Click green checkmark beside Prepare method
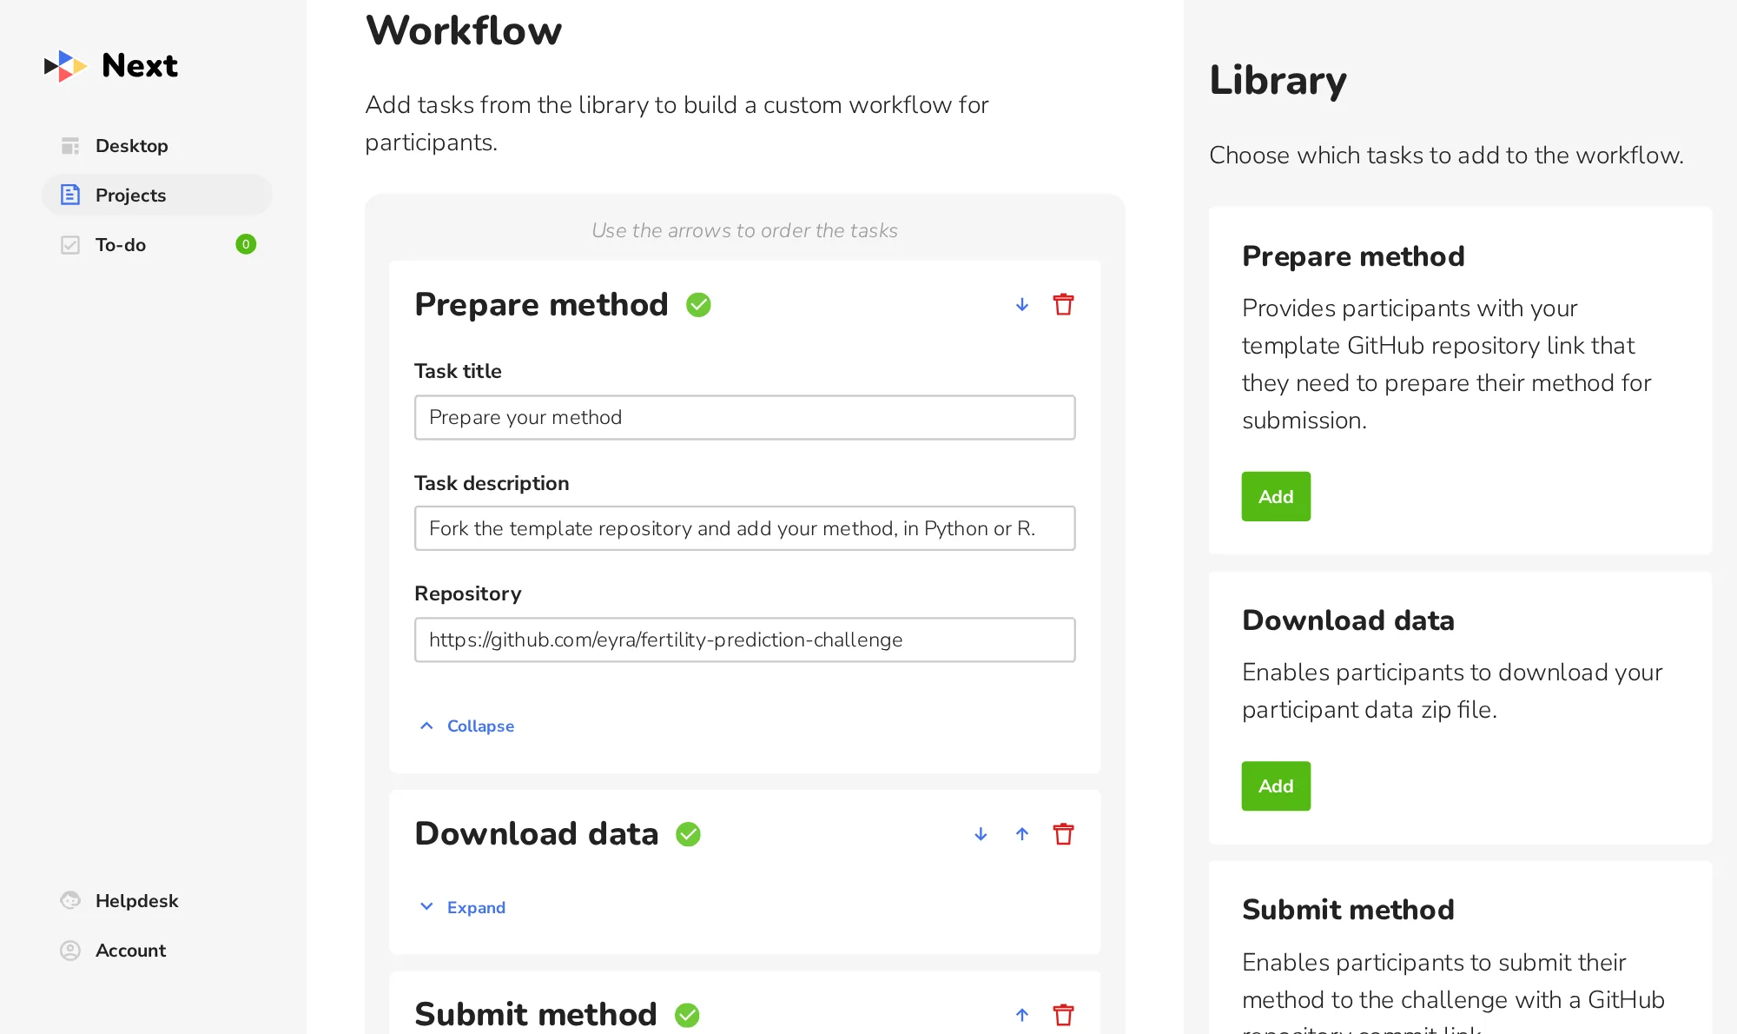 pyautogui.click(x=698, y=305)
